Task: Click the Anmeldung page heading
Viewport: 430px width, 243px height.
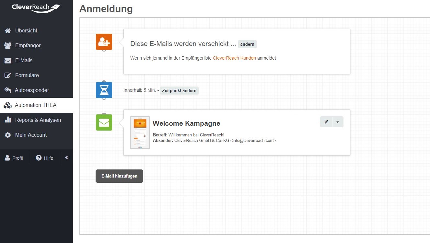Action: pyautogui.click(x=106, y=8)
